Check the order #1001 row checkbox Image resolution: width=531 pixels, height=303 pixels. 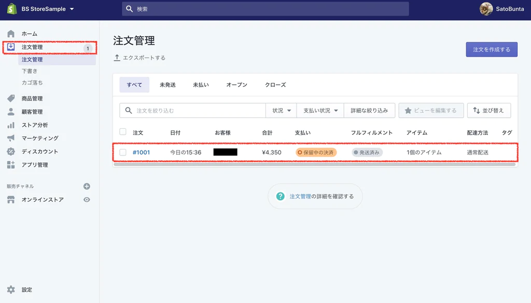tap(123, 153)
